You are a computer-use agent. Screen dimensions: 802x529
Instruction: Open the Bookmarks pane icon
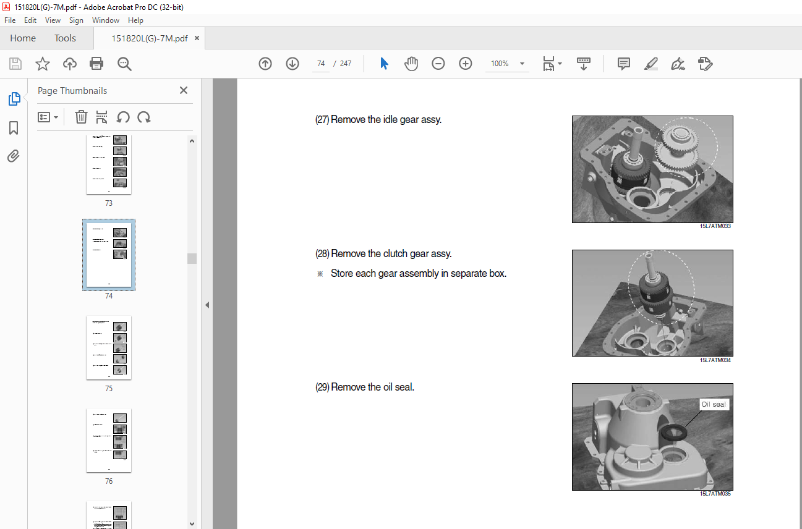pyautogui.click(x=14, y=127)
